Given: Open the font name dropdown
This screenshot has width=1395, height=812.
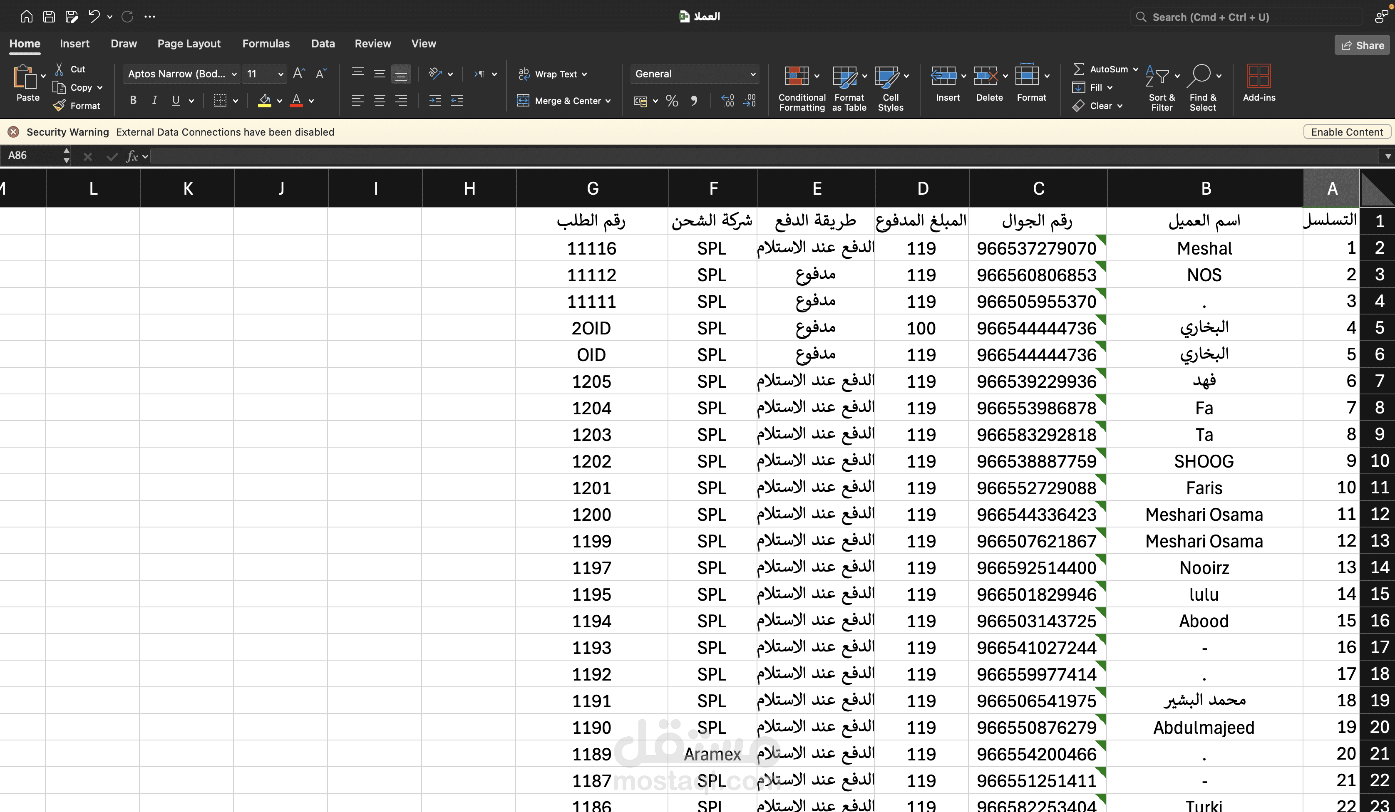Looking at the screenshot, I should click(234, 74).
